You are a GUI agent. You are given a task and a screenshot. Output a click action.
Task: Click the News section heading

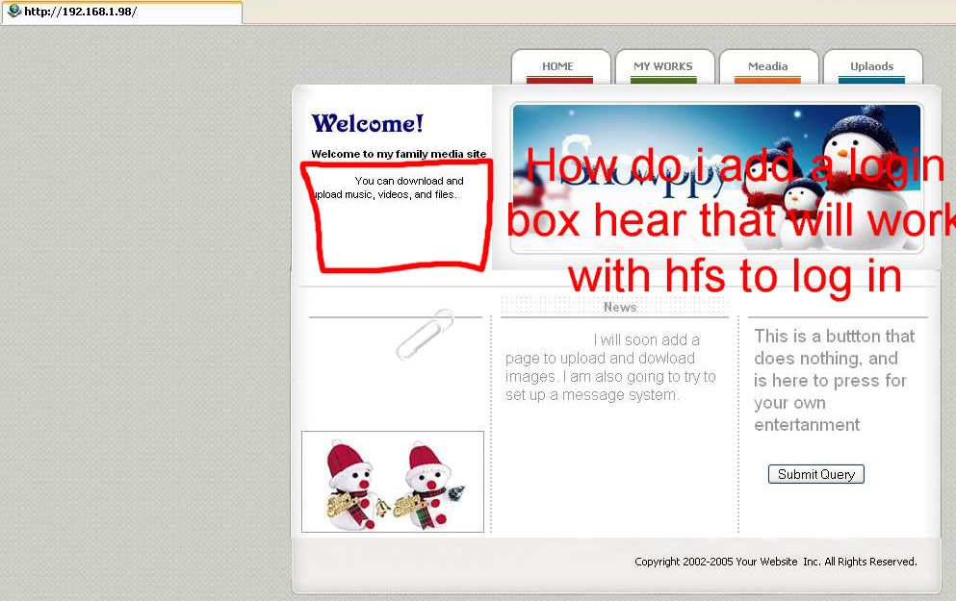click(619, 307)
